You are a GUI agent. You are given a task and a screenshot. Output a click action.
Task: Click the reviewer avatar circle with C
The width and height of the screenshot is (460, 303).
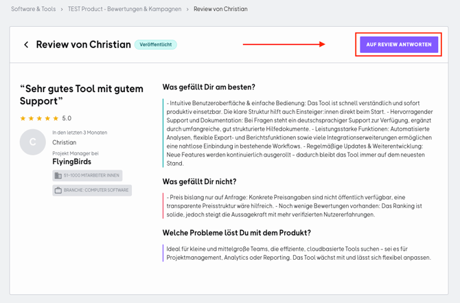pyautogui.click(x=32, y=142)
